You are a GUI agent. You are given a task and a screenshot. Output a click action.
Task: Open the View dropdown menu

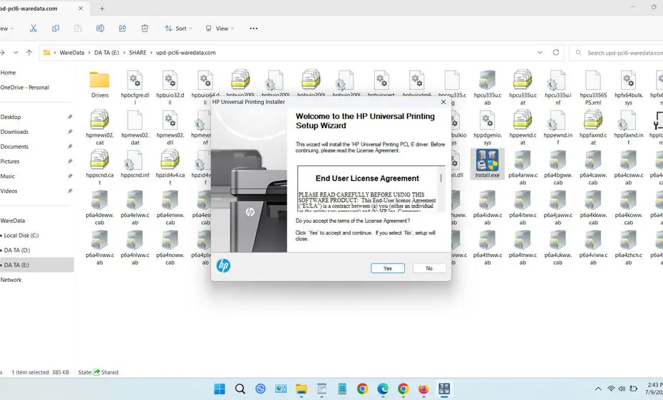[x=220, y=28]
